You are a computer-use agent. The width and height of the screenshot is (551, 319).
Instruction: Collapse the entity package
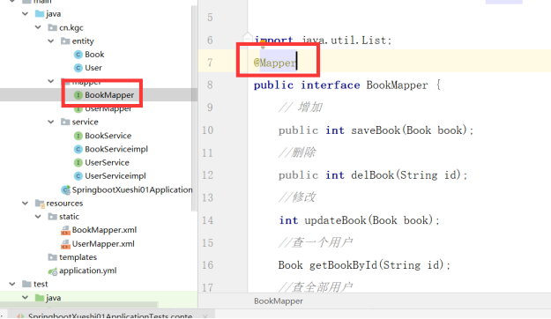[x=51, y=41]
